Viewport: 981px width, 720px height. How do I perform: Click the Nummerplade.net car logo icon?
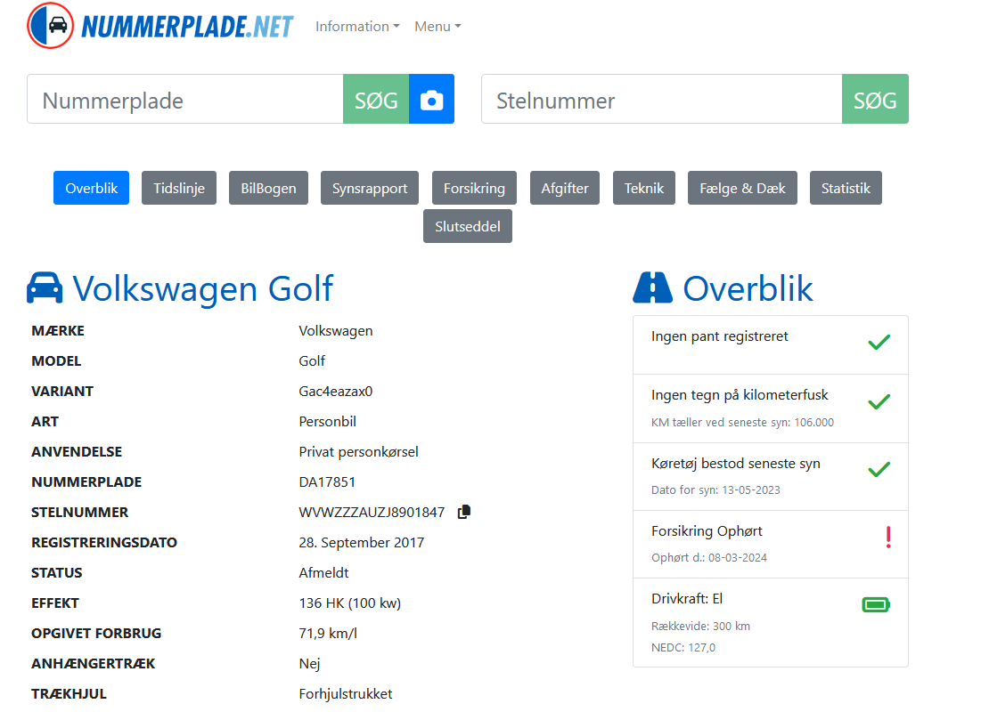coord(50,26)
